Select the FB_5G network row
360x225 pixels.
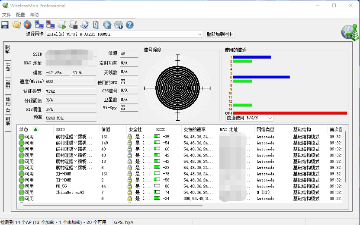point(180,186)
